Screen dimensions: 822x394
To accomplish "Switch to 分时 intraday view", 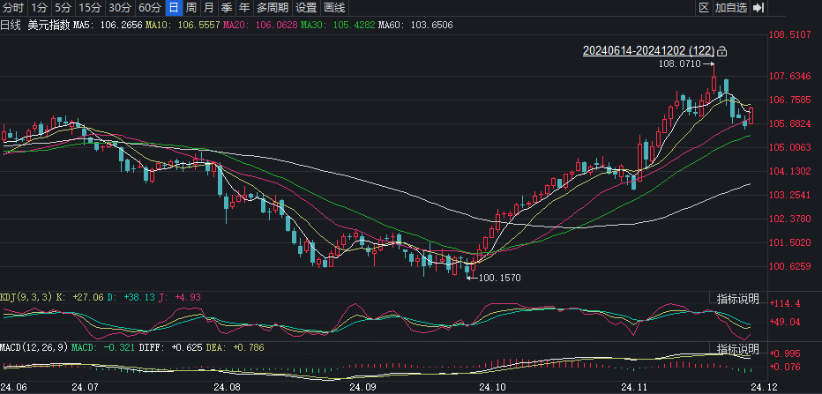I will 13,8.
